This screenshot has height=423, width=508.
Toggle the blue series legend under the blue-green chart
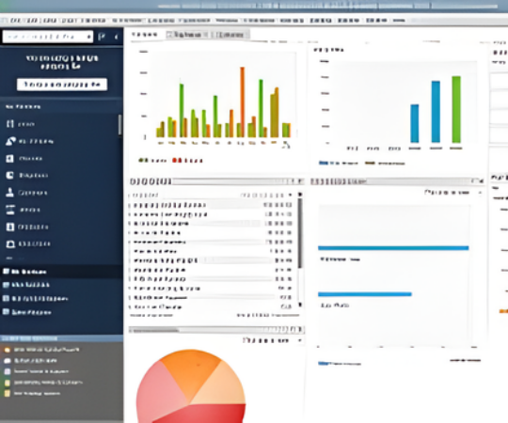[x=339, y=164]
